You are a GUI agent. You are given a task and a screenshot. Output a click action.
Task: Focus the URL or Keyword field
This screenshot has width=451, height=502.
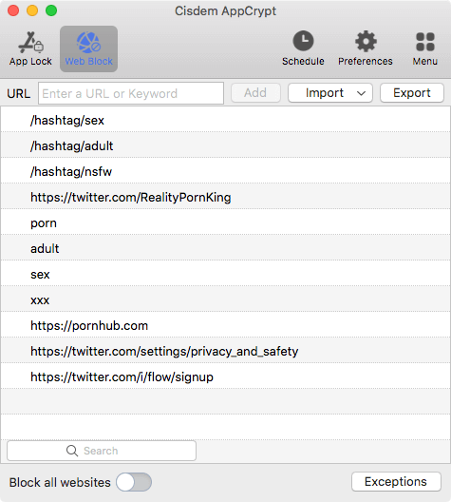(x=131, y=93)
